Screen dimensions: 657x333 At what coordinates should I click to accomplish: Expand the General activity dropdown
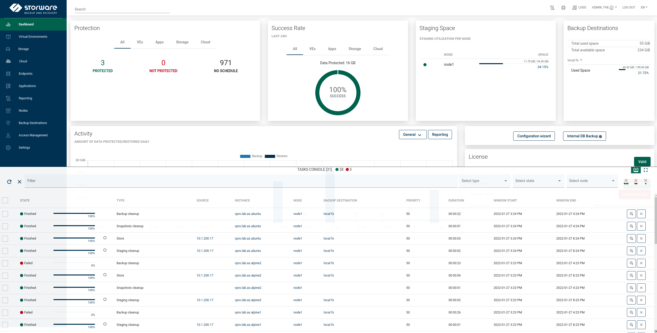click(x=412, y=135)
